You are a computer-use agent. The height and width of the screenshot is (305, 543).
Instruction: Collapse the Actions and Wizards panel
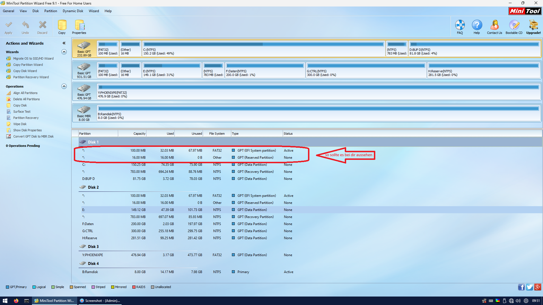64,43
